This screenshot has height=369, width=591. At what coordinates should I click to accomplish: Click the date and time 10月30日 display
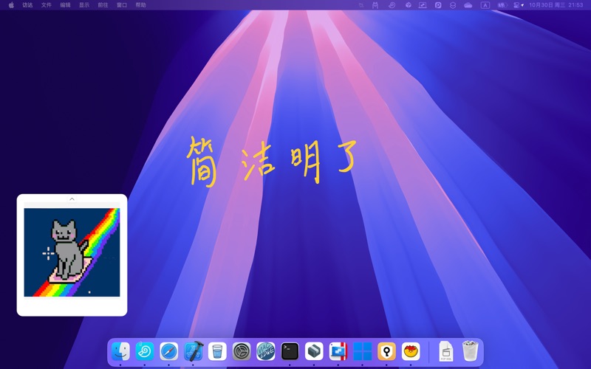point(547,5)
